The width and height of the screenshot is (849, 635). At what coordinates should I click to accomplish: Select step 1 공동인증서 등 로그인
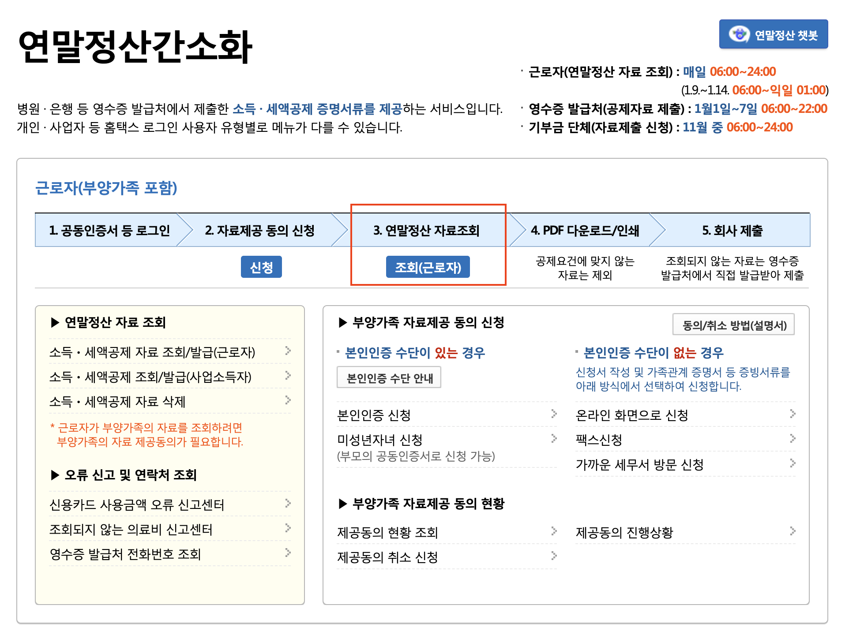click(109, 230)
